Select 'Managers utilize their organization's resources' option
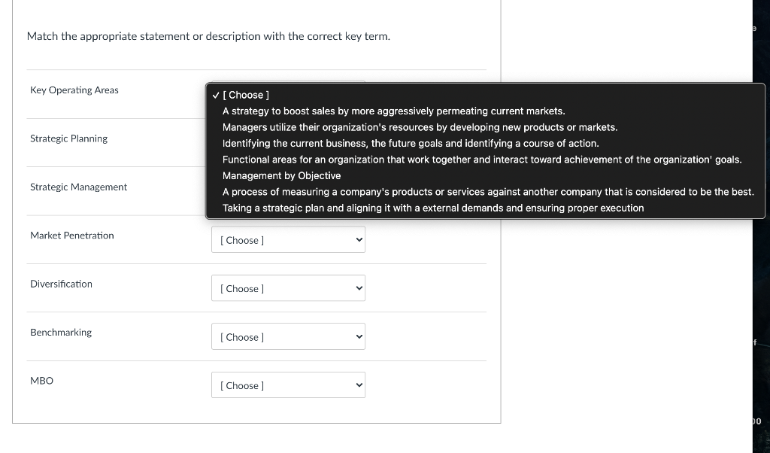The width and height of the screenshot is (770, 453). 420,127
